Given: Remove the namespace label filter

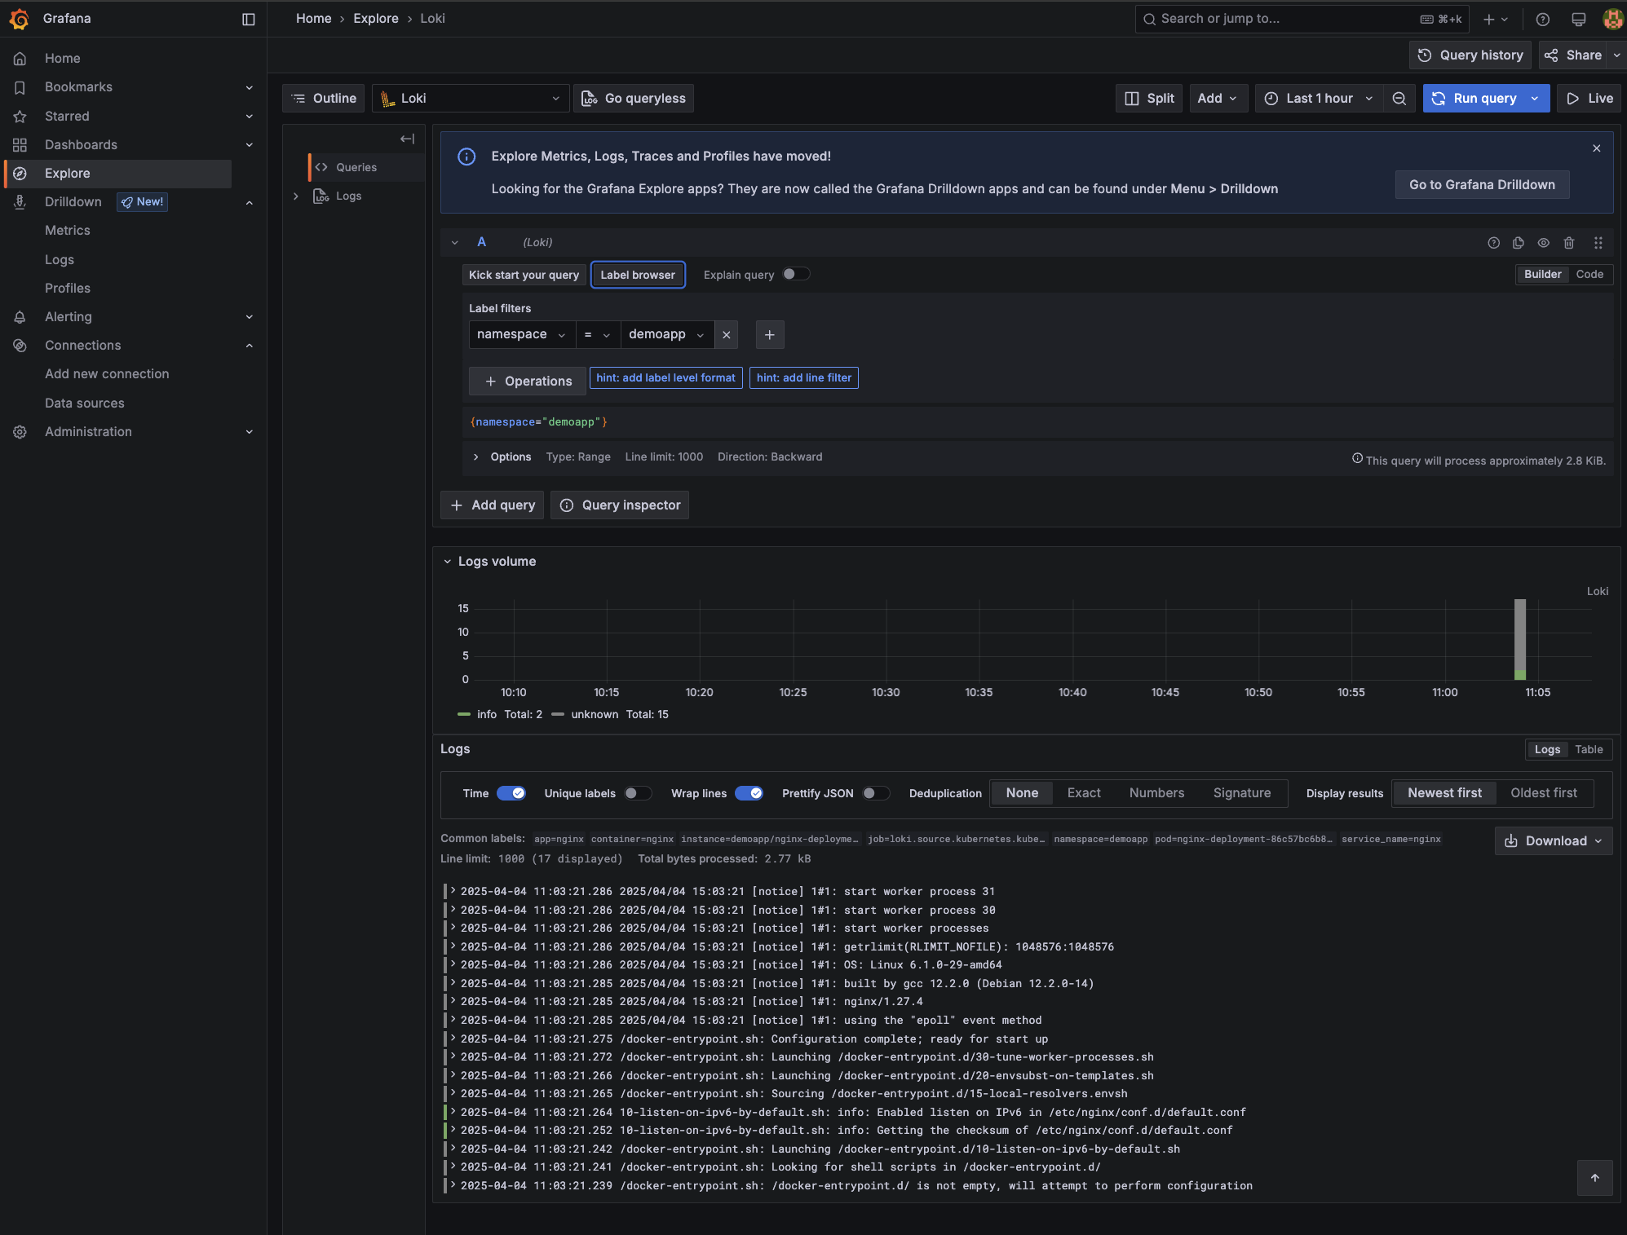Looking at the screenshot, I should (726, 335).
